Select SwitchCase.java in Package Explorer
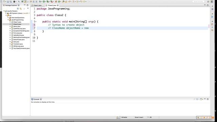Screen dimensions: 217x122 click(x=19, y=40)
